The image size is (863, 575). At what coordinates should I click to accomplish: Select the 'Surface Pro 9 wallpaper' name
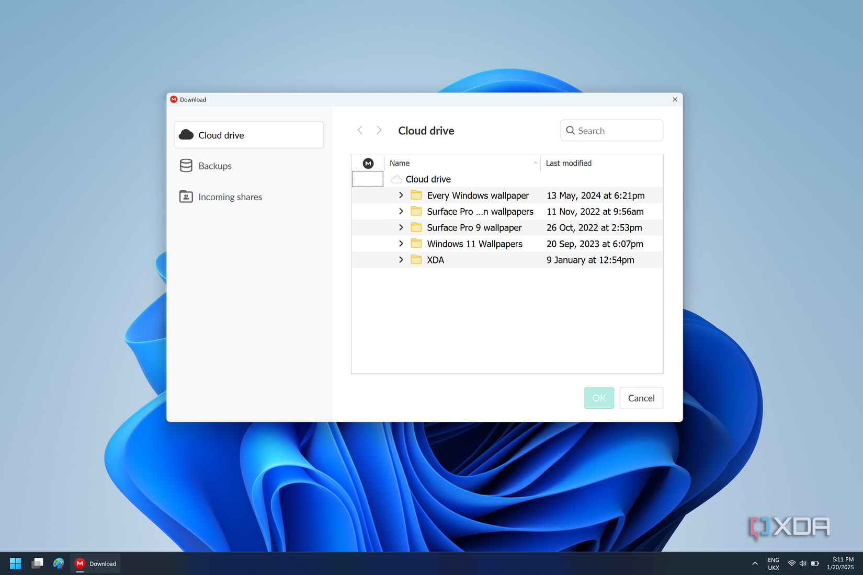click(x=474, y=228)
